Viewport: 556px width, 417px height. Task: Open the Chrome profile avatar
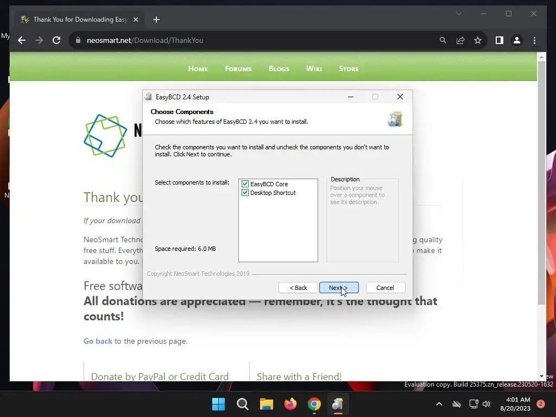click(517, 40)
